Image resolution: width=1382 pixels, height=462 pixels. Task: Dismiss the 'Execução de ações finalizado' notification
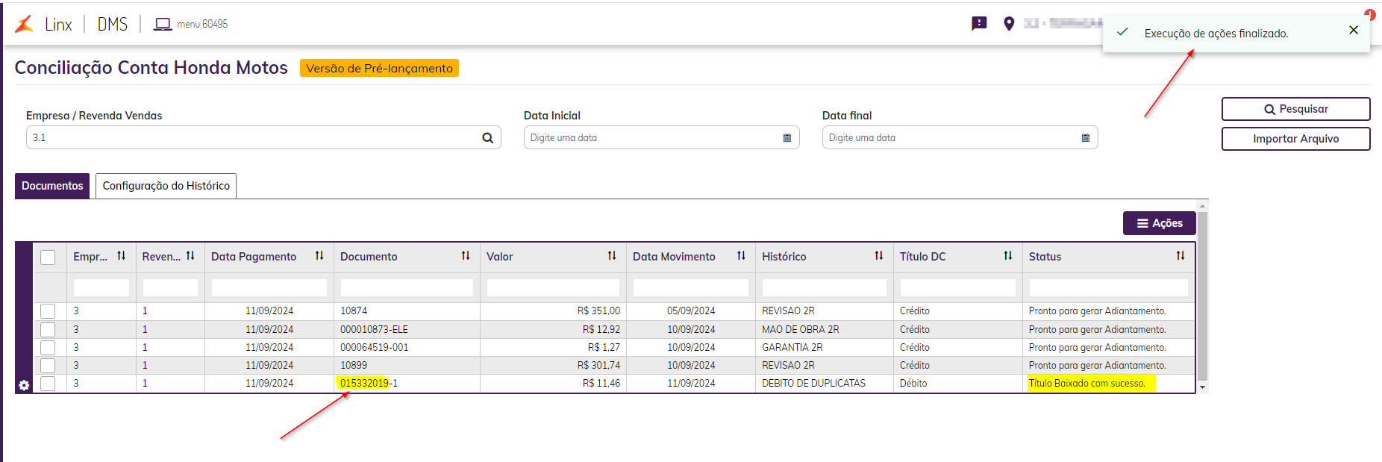pyautogui.click(x=1354, y=31)
